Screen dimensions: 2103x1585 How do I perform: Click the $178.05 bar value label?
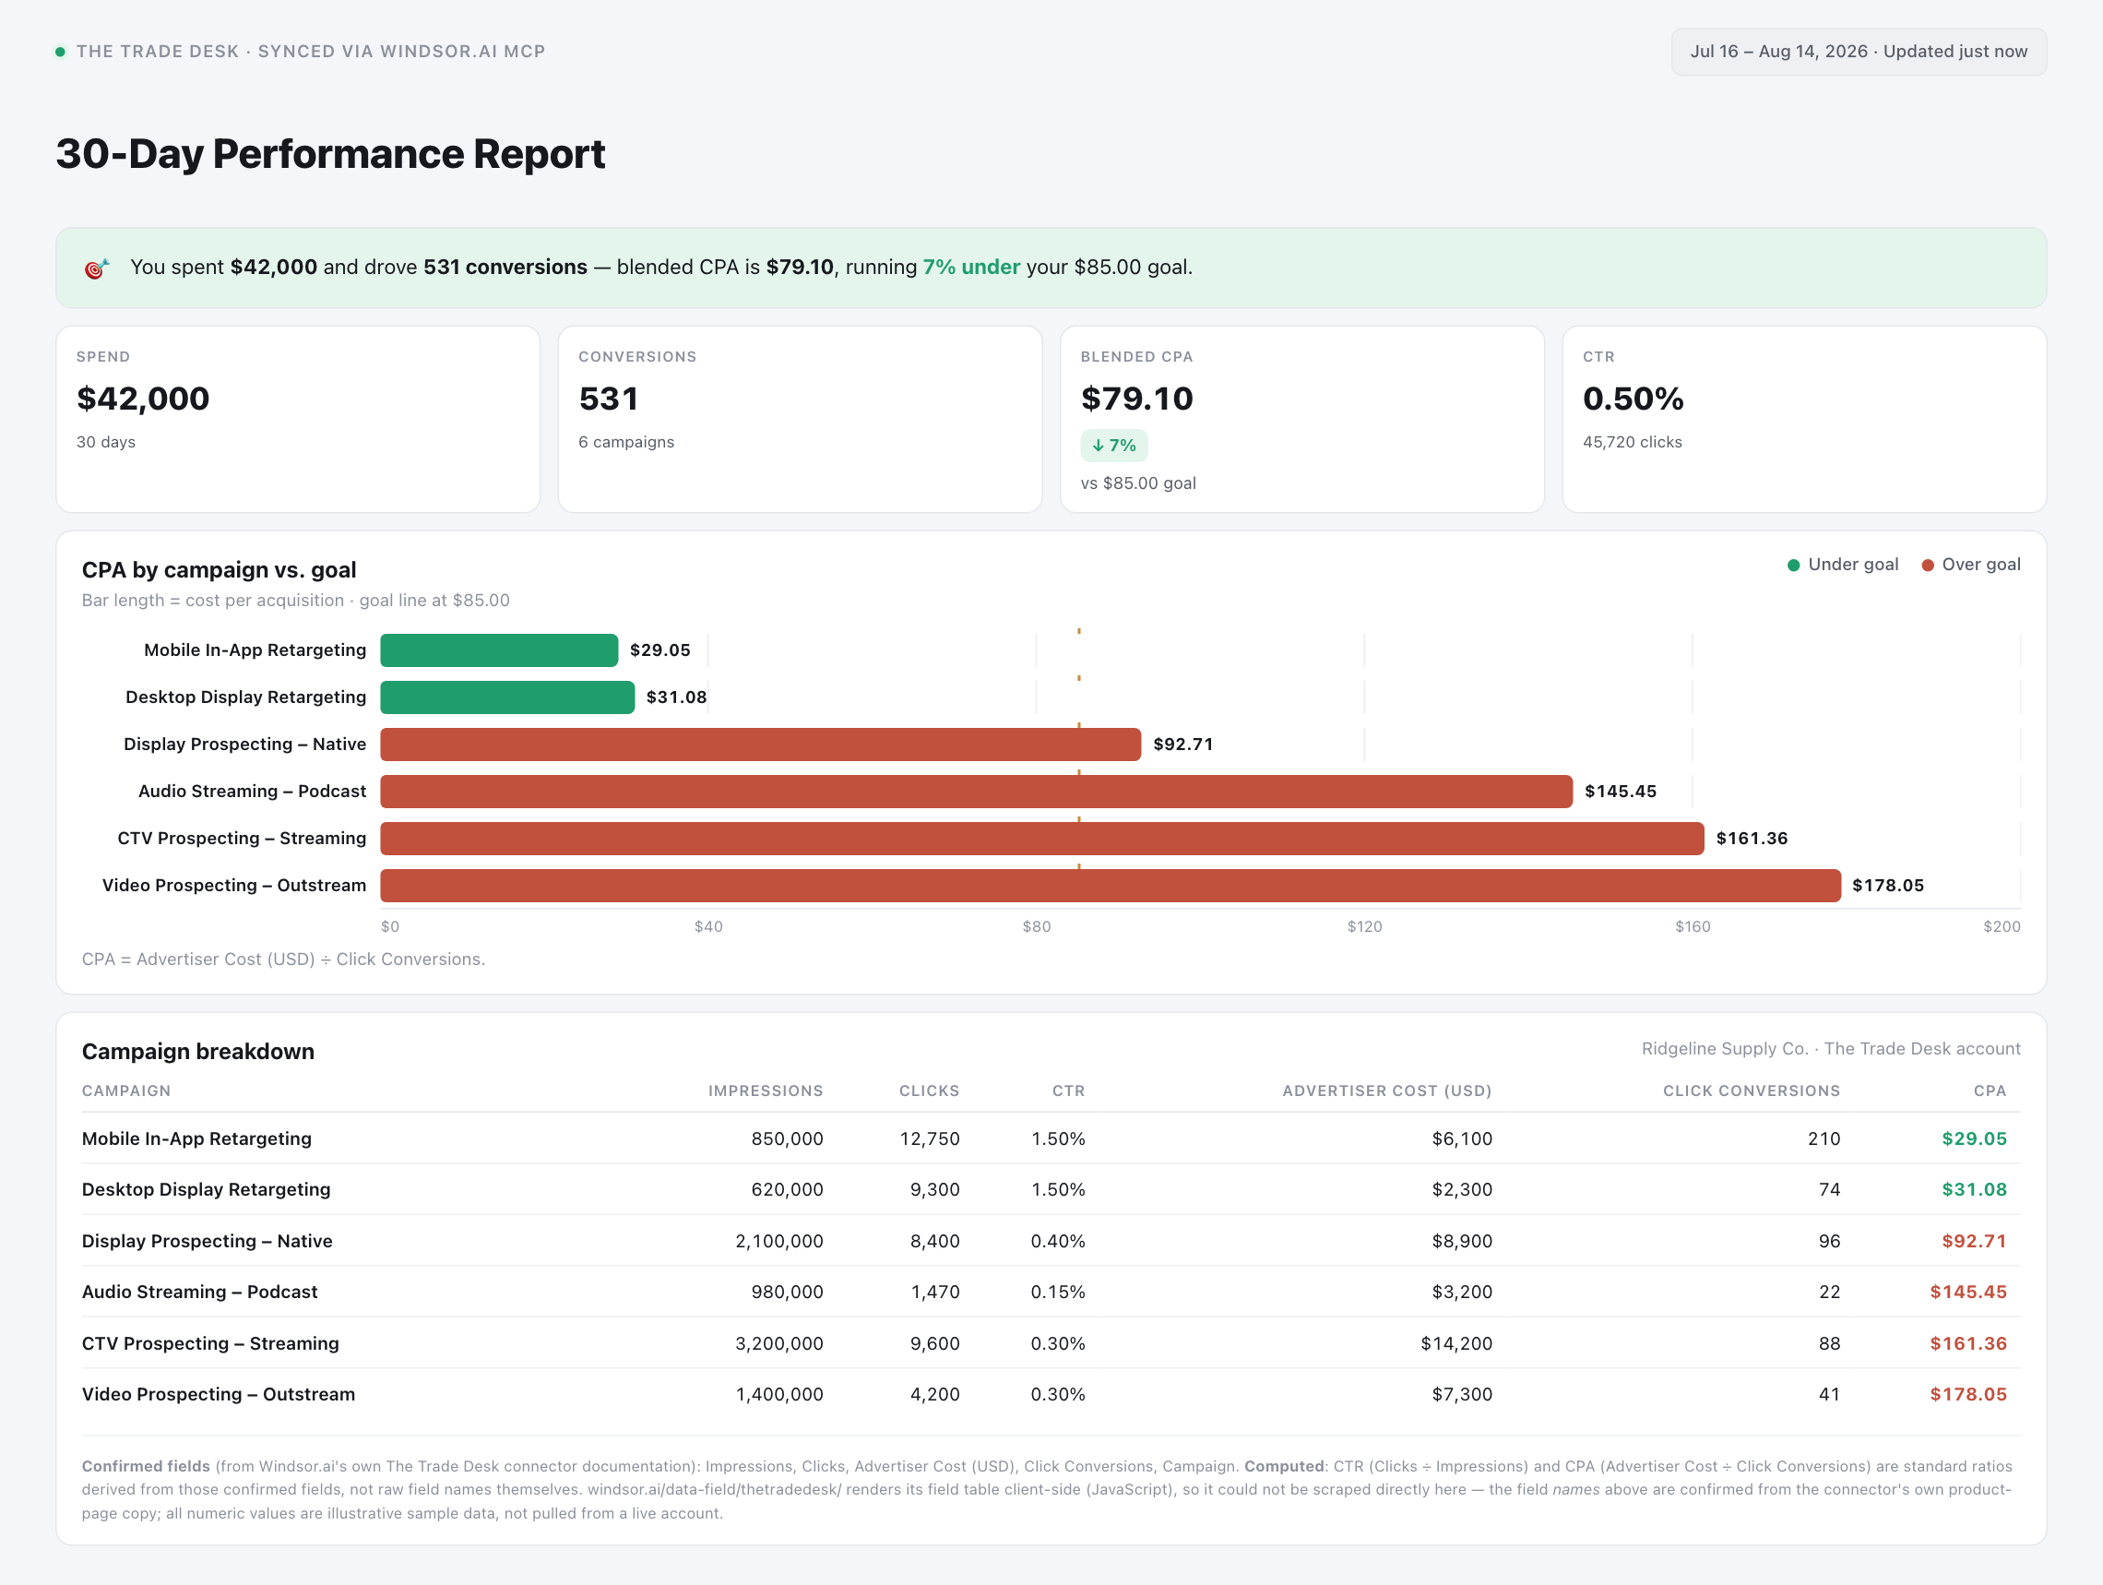(x=1887, y=885)
